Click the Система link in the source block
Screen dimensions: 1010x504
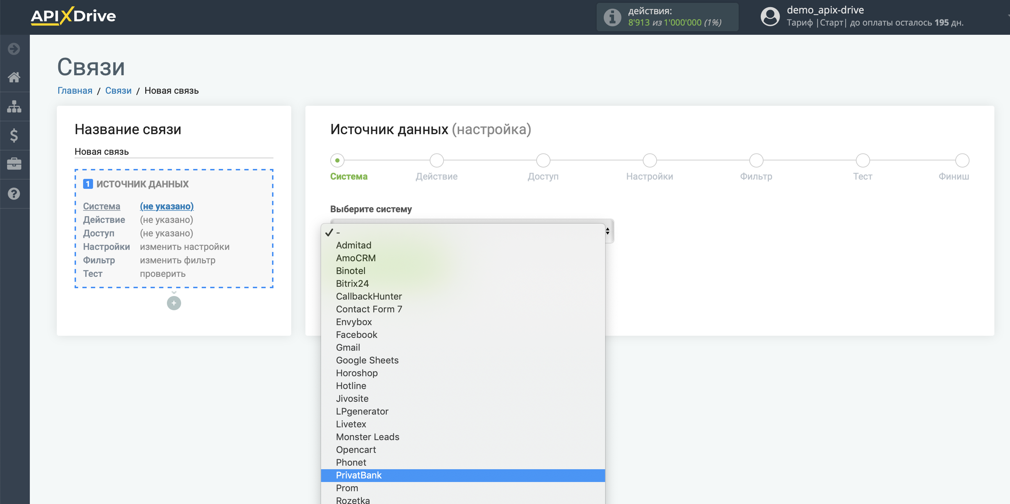[x=102, y=206]
